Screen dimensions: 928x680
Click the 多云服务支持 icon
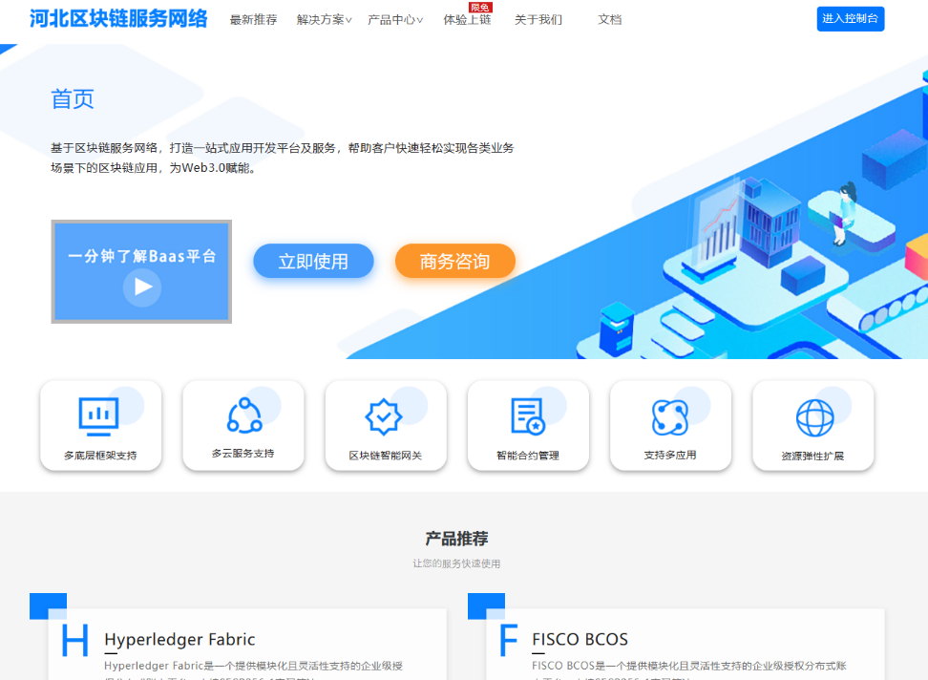(243, 415)
